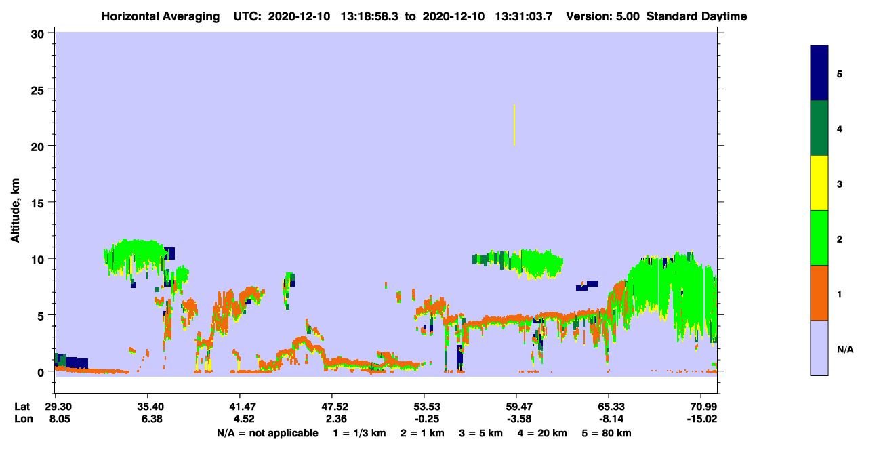This screenshot has height=452, width=881.
Task: Click 'N/A = not applicable' legend note
Action: (x=268, y=433)
